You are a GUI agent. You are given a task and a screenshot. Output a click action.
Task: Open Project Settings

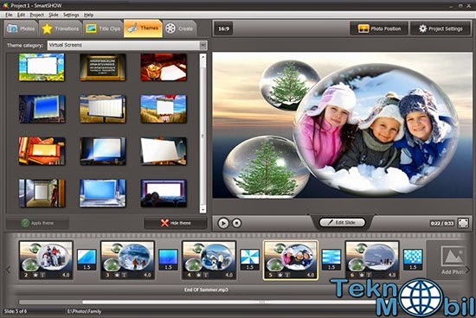click(x=441, y=29)
